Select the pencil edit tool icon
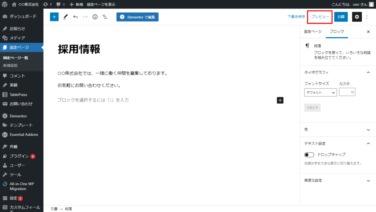376x212 pixels. point(65,17)
